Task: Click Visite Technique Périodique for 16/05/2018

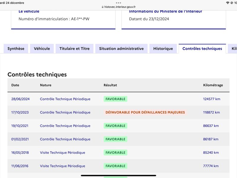Action: (63, 152)
